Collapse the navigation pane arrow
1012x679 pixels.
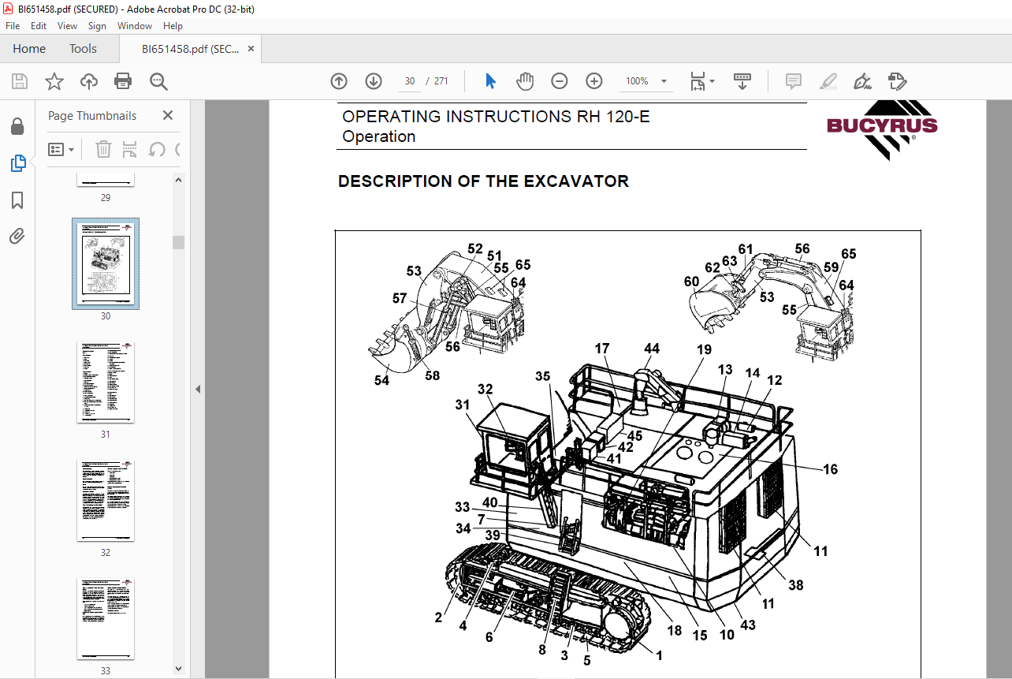[x=198, y=389]
